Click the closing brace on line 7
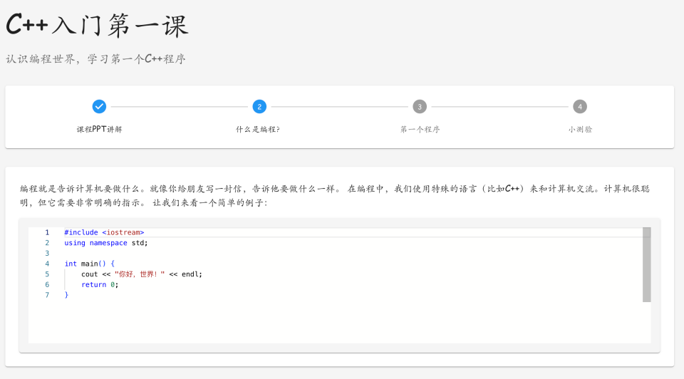The image size is (684, 379). tap(66, 295)
